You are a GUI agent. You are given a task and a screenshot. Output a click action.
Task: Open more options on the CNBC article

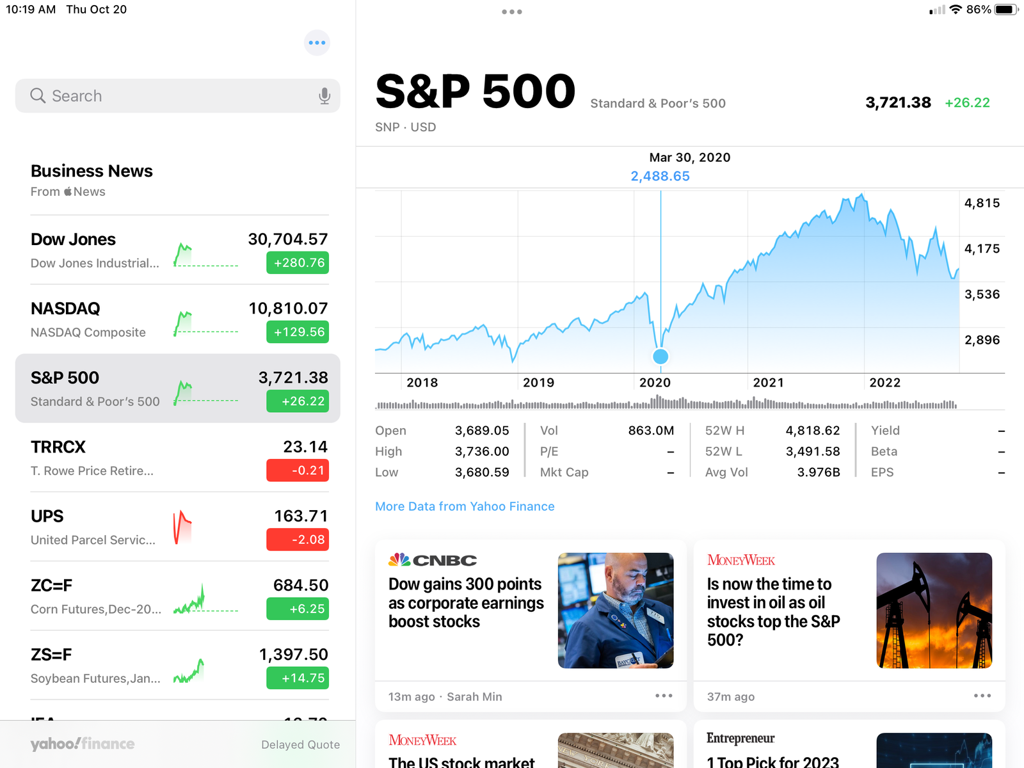[664, 696]
